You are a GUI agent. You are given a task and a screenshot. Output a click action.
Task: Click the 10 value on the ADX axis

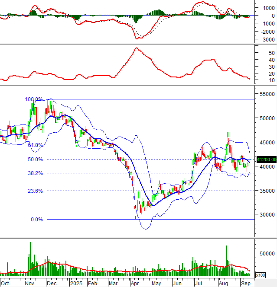tap(272, 80)
